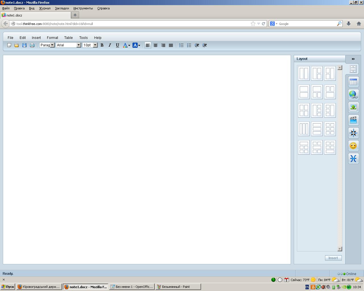
Task: Open Firefox downloads arrow icon
Action: pyautogui.click(x=349, y=24)
